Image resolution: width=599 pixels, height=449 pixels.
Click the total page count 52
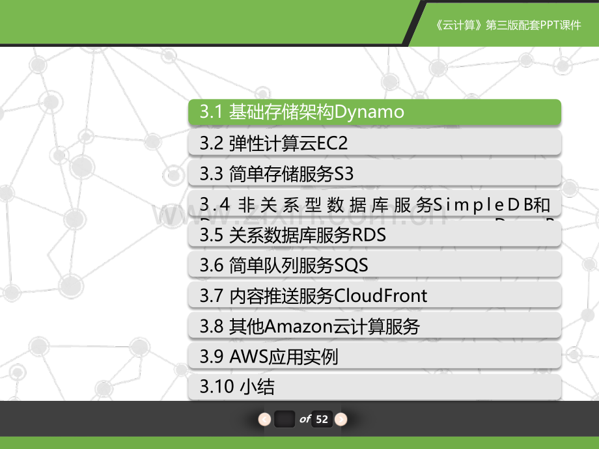point(322,419)
